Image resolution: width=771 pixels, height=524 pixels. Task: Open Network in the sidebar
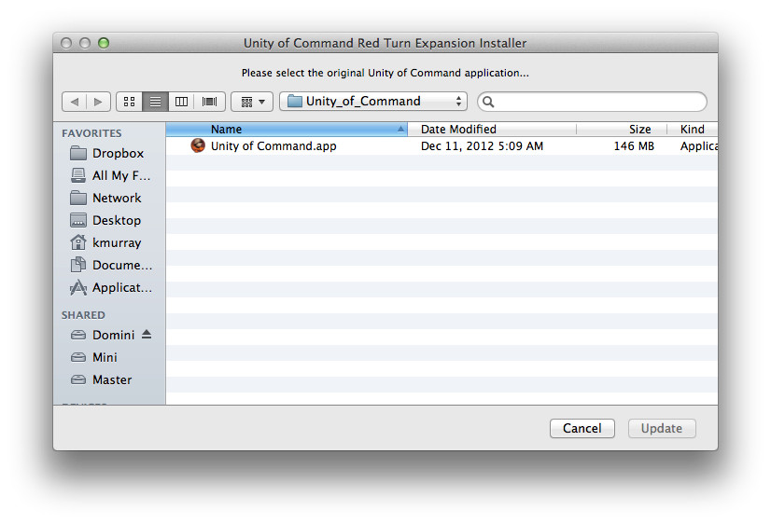point(109,198)
